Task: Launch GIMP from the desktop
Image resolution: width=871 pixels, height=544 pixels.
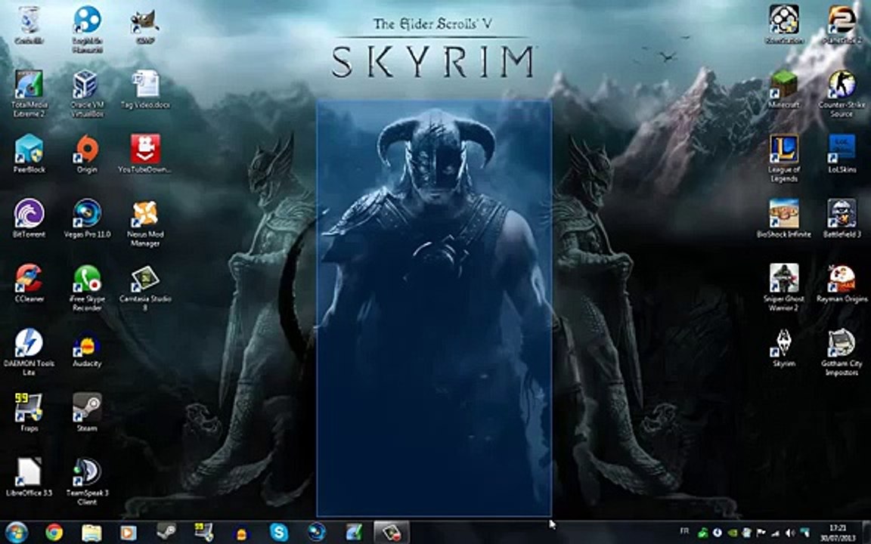Action: (145, 25)
